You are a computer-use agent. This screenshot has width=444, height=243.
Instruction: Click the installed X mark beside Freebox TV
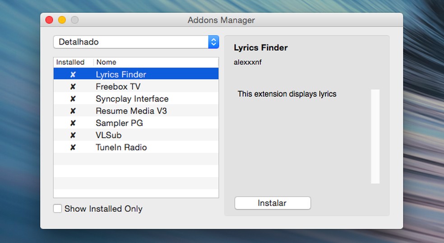pos(73,87)
